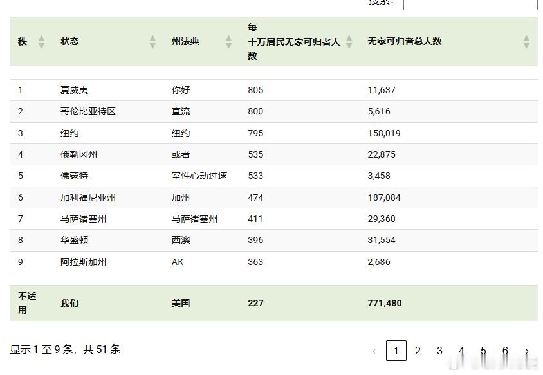The image size is (543, 375).
Task: Select the rate value 533
Action: click(255, 176)
